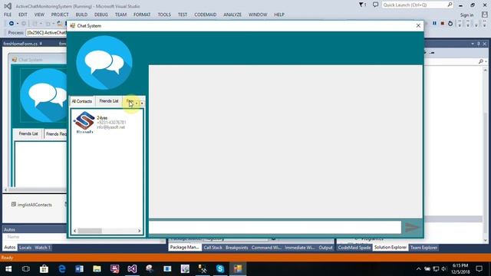This screenshot has height=276, width=491.
Task: Open the CODEMAID menu
Action: 205,15
